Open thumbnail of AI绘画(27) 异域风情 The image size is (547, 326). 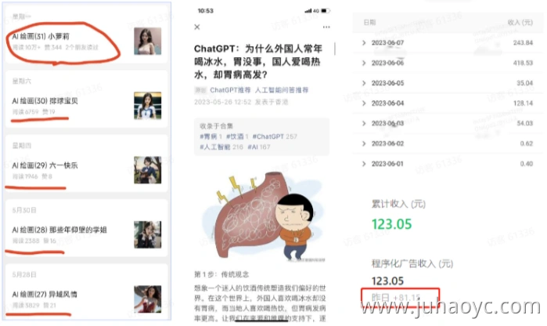click(148, 299)
